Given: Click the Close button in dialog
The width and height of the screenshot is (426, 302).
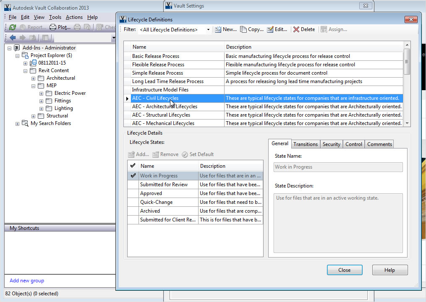Looking at the screenshot, I should (345, 270).
